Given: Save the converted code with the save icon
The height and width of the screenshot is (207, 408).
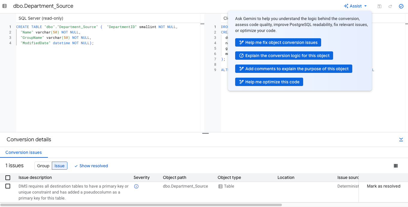Looking at the screenshot, I should (379, 6).
